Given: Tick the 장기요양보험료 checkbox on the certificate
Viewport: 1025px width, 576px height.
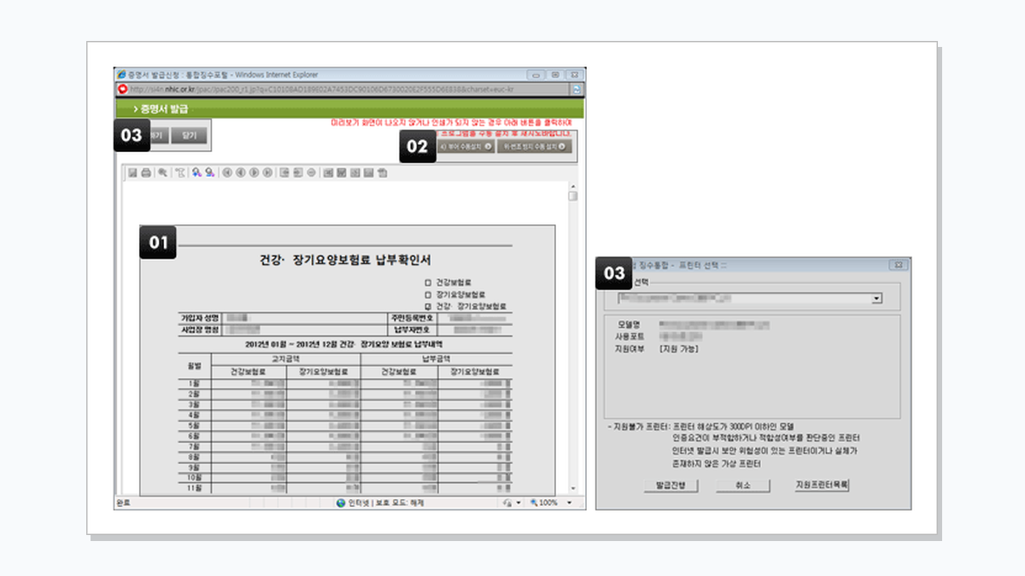Looking at the screenshot, I should pos(429,294).
